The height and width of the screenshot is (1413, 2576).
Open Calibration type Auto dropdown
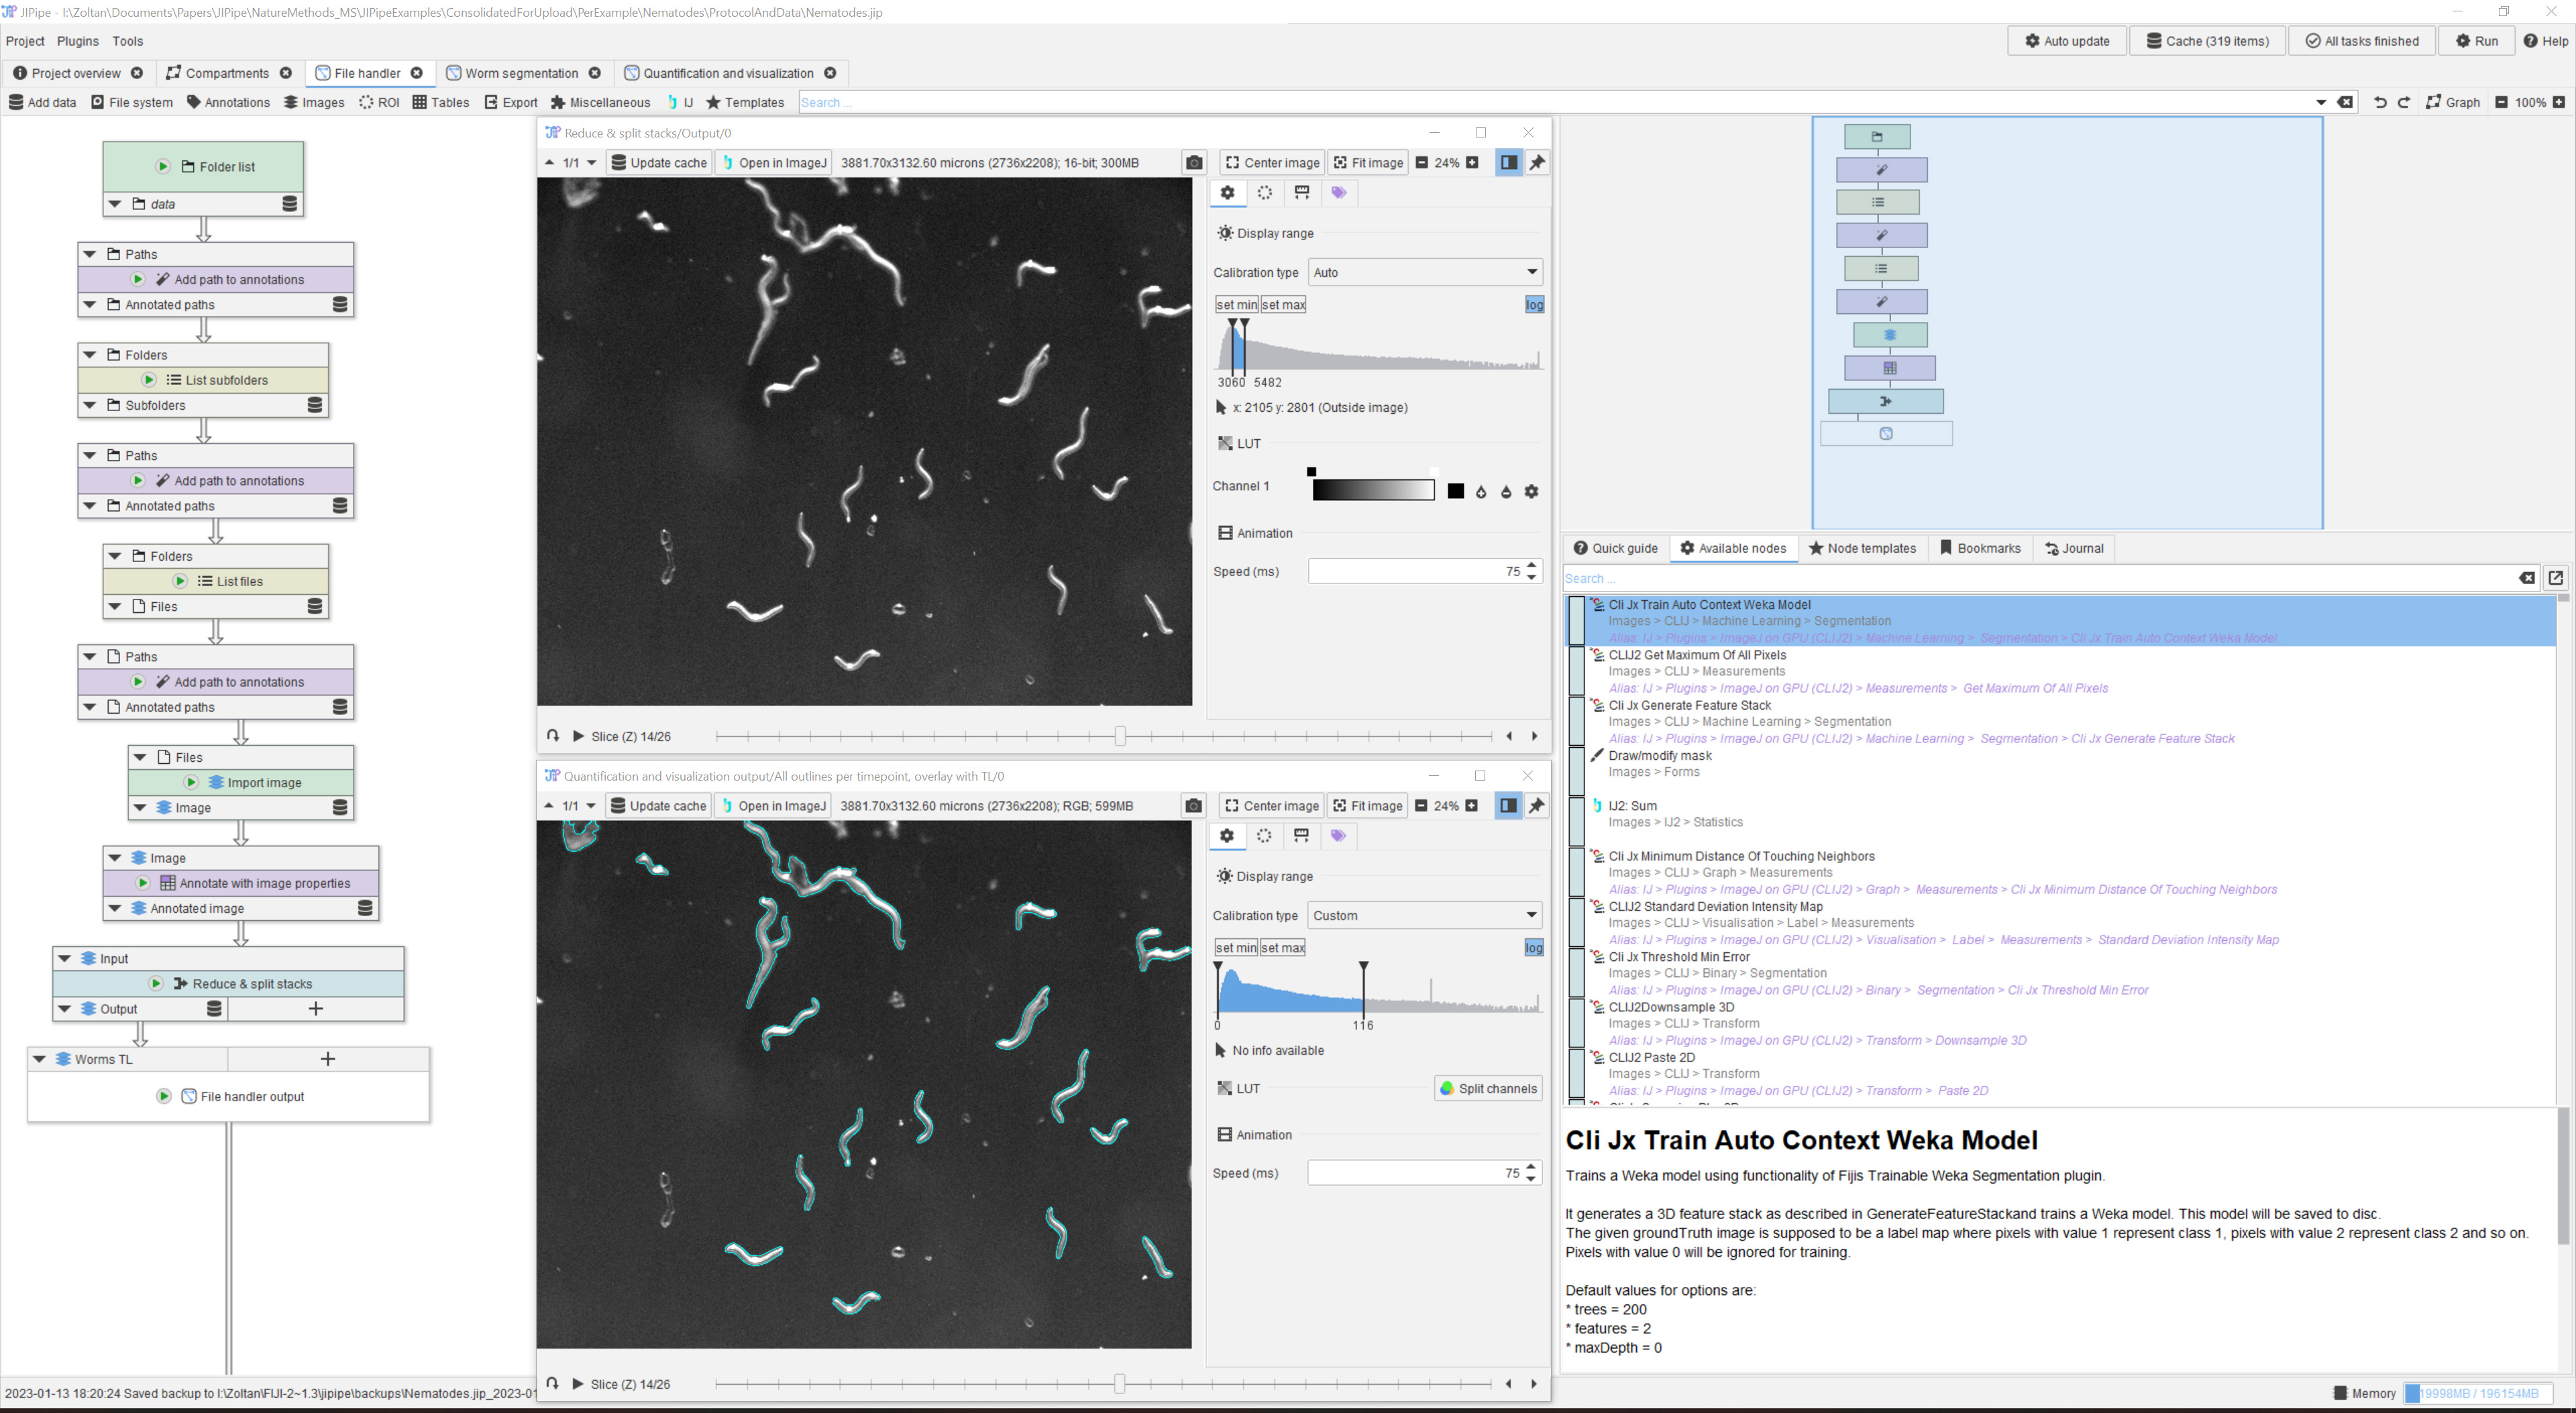pyautogui.click(x=1425, y=272)
